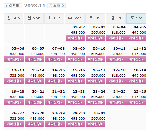
Task: Click 예약신청 under 24~25
Action: click(116, 102)
